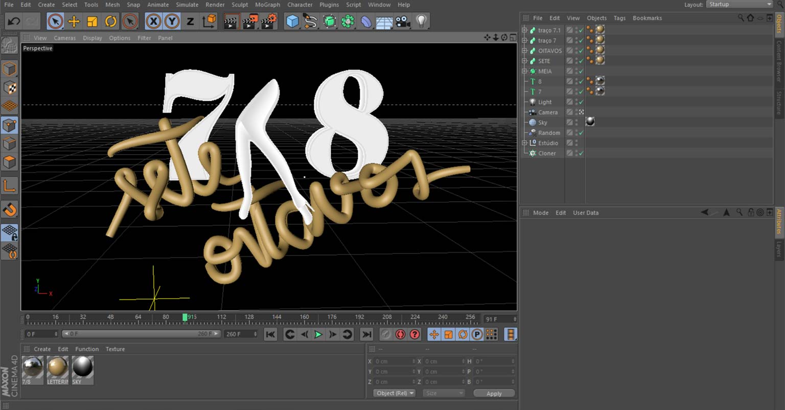Expand the traço 7 object

coord(524,40)
